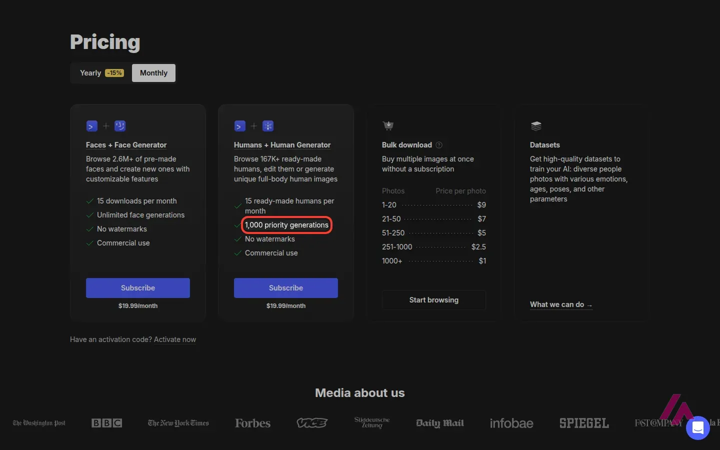
Task: Click the Forbes logo
Action: coord(253,423)
